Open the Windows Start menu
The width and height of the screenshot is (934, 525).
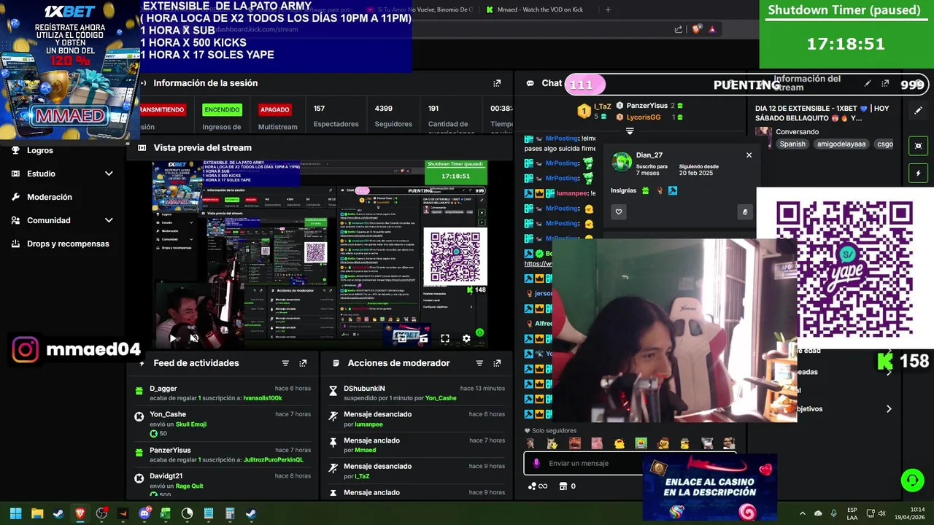pyautogui.click(x=15, y=513)
